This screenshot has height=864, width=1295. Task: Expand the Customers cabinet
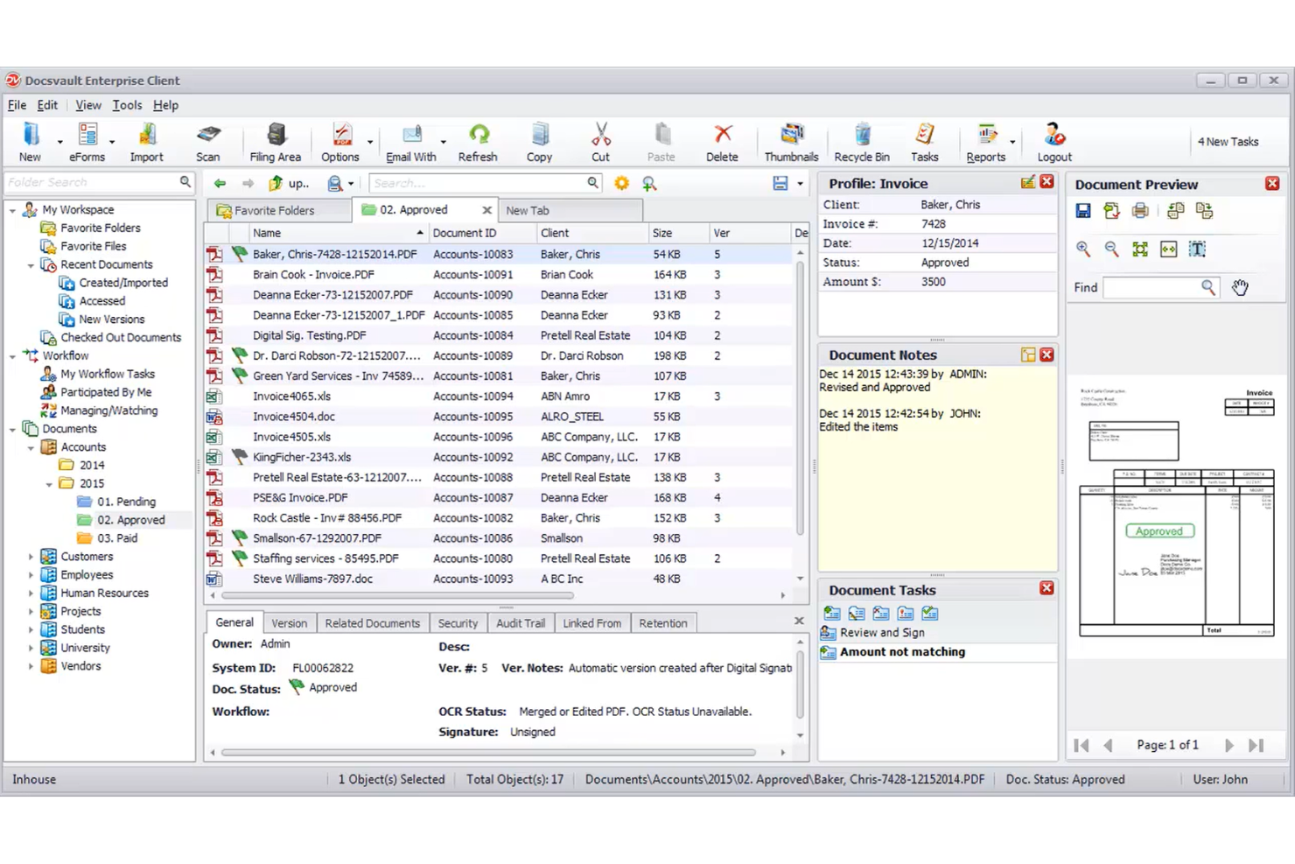pos(31,557)
